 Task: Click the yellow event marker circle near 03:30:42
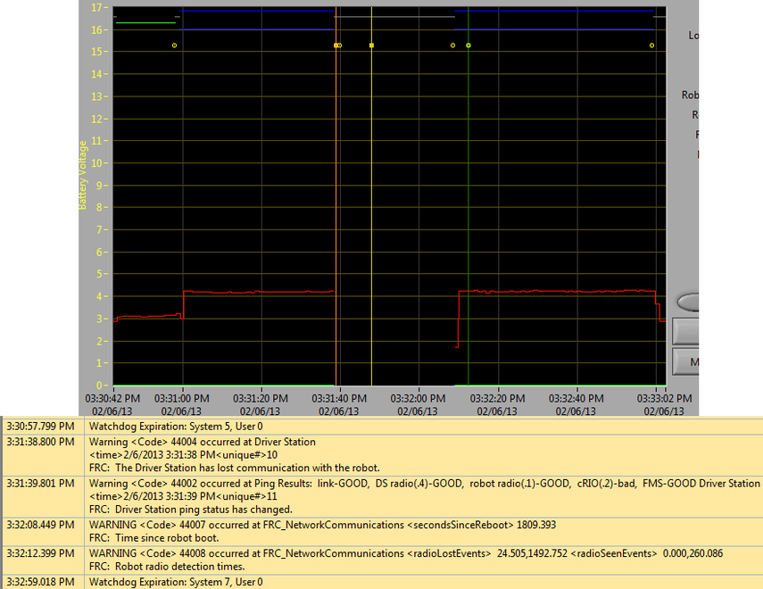coord(174,45)
